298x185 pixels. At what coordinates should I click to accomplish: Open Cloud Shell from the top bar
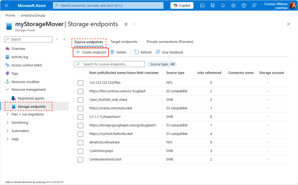click(x=202, y=6)
